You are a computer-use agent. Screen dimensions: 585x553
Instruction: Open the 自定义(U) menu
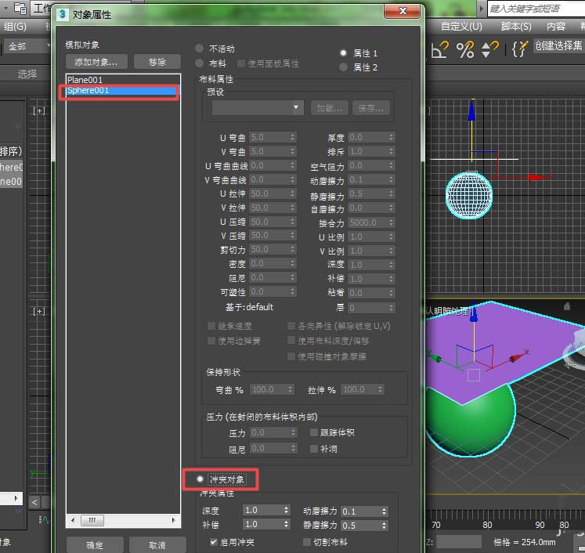point(461,27)
